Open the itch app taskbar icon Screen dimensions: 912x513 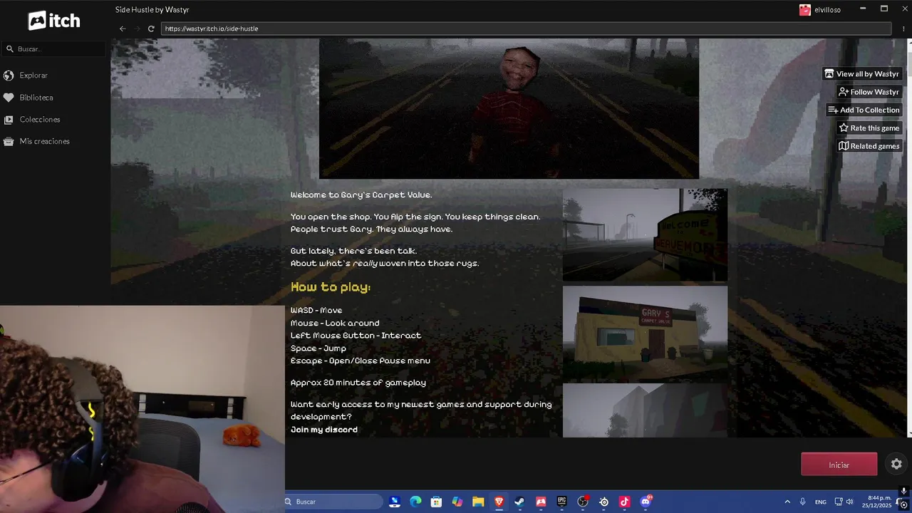pyautogui.click(x=541, y=502)
